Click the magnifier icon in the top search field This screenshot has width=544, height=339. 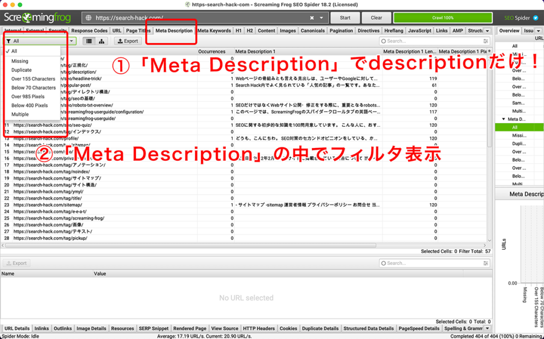point(384,41)
